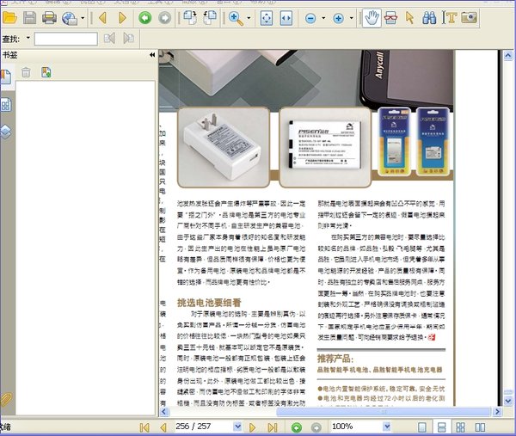The width and height of the screenshot is (516, 436).
Task: Save the document with the floppy disk icon
Action: pyautogui.click(x=29, y=18)
